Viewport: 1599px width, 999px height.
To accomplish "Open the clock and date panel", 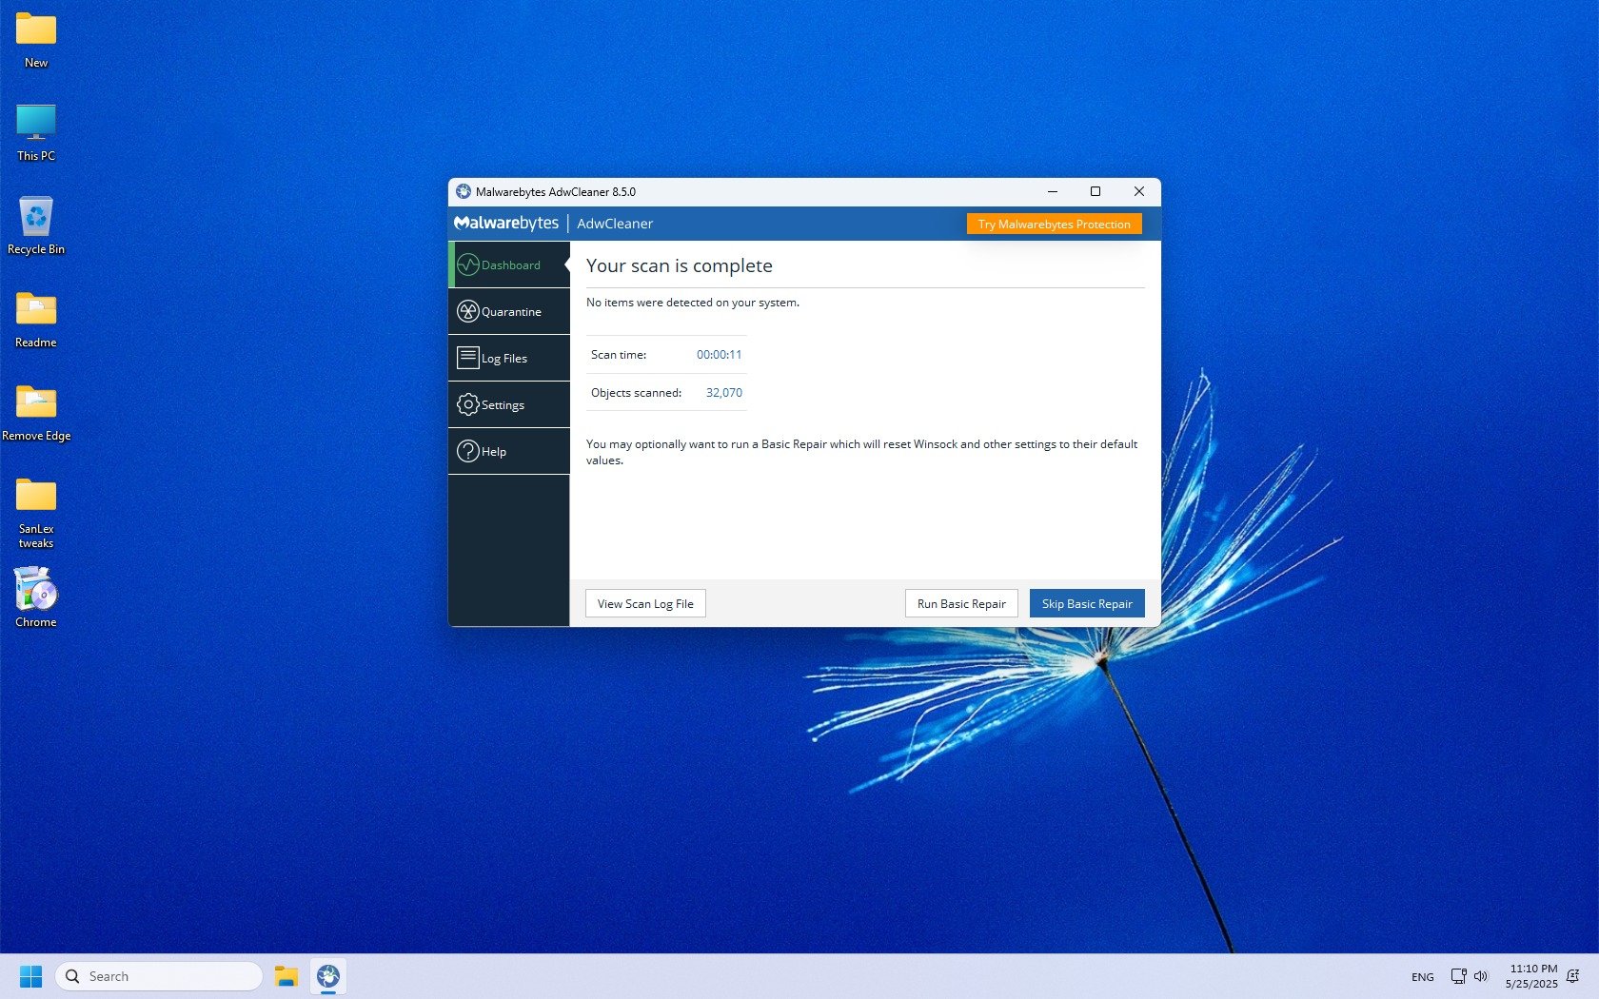I will tap(1530, 976).
